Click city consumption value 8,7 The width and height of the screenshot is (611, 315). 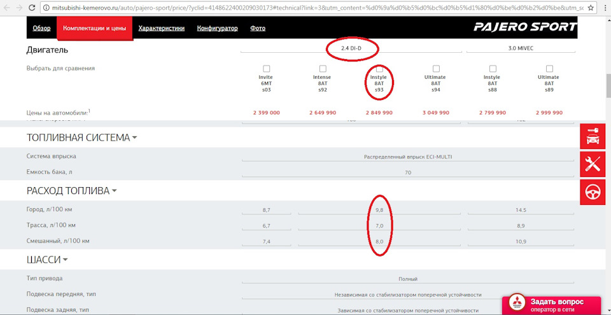pyautogui.click(x=267, y=210)
